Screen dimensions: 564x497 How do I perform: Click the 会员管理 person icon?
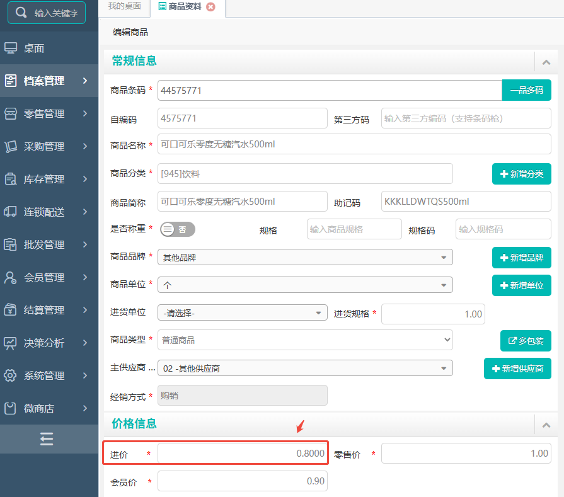(x=11, y=277)
